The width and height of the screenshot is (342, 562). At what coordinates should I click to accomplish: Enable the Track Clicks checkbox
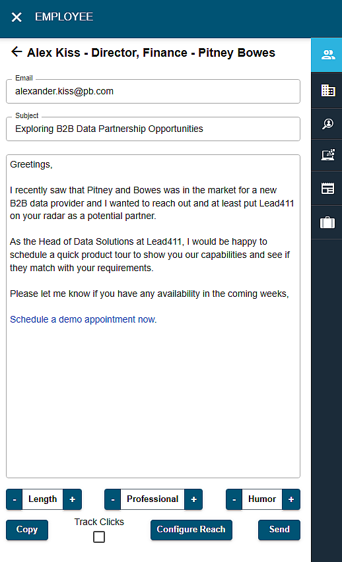pyautogui.click(x=99, y=537)
